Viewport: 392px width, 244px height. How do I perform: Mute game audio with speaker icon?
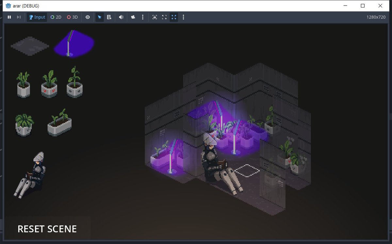(x=121, y=17)
